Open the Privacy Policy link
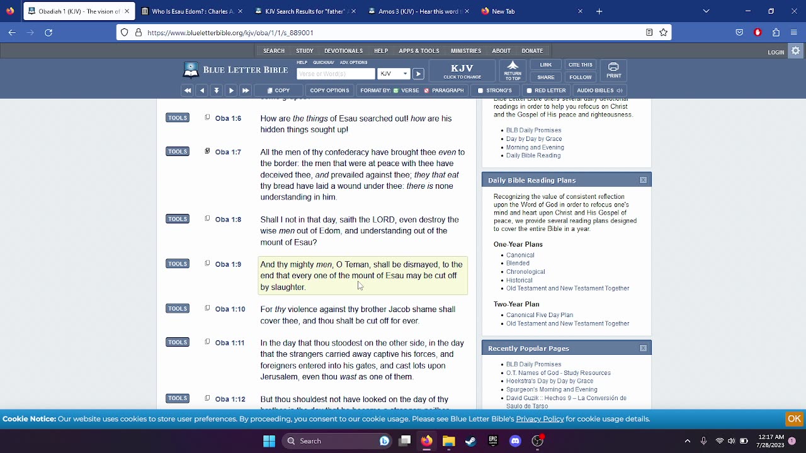Screen dimensions: 806x453 tap(540, 419)
